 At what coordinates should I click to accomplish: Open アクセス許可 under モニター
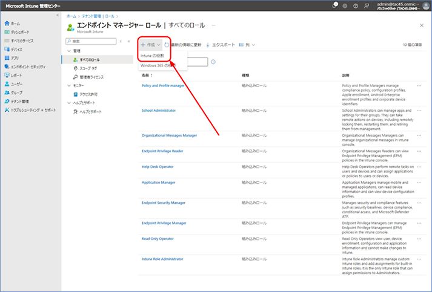85,94
